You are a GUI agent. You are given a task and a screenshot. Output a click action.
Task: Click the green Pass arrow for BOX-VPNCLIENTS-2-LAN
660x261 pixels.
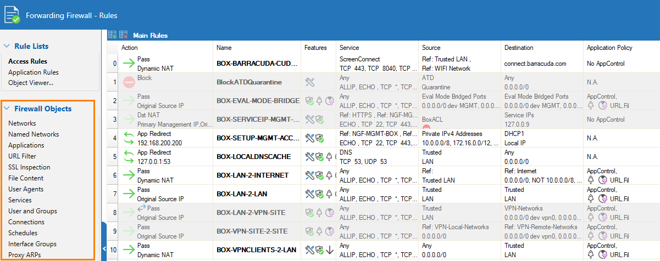click(129, 250)
